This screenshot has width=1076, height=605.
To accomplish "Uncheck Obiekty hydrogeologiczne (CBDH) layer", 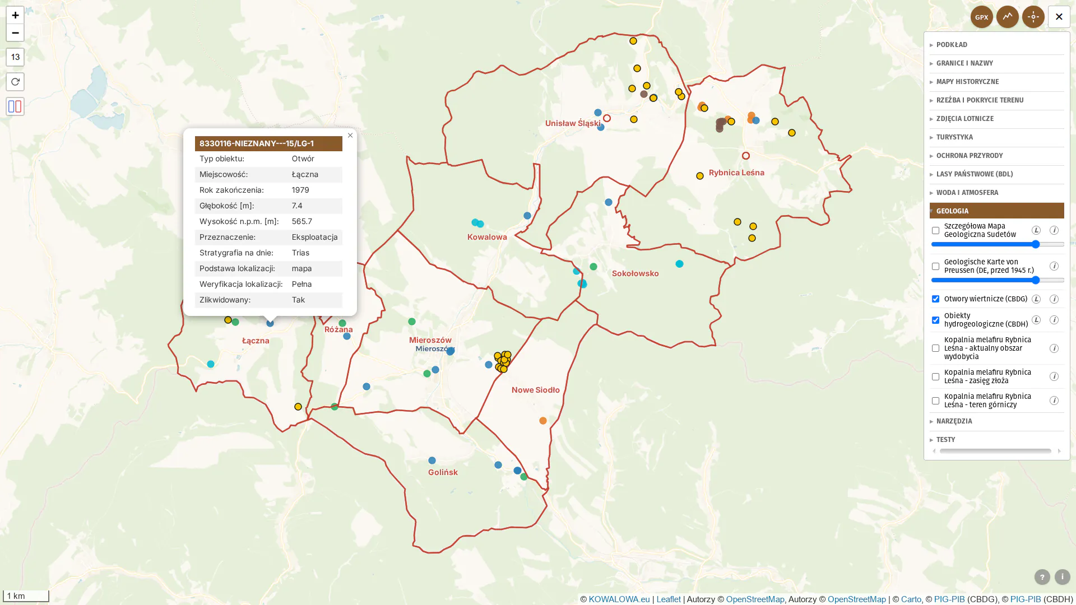I will (935, 320).
